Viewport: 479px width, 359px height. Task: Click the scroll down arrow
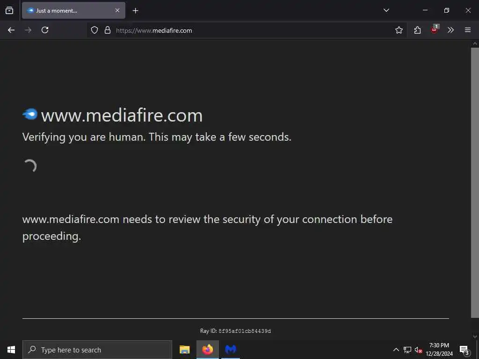click(475, 337)
